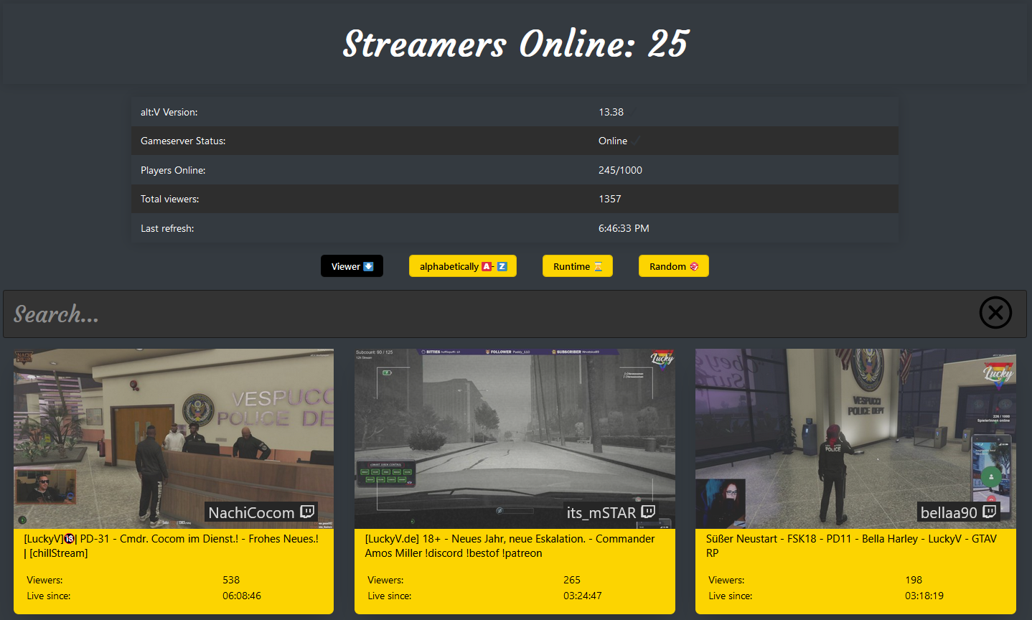
Task: Click Gameserver Status value Online
Action: point(613,141)
